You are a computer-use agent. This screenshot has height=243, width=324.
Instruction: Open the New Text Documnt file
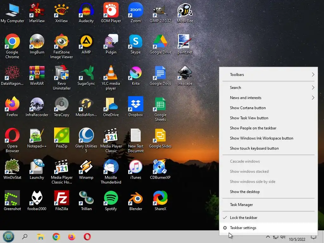tap(135, 140)
